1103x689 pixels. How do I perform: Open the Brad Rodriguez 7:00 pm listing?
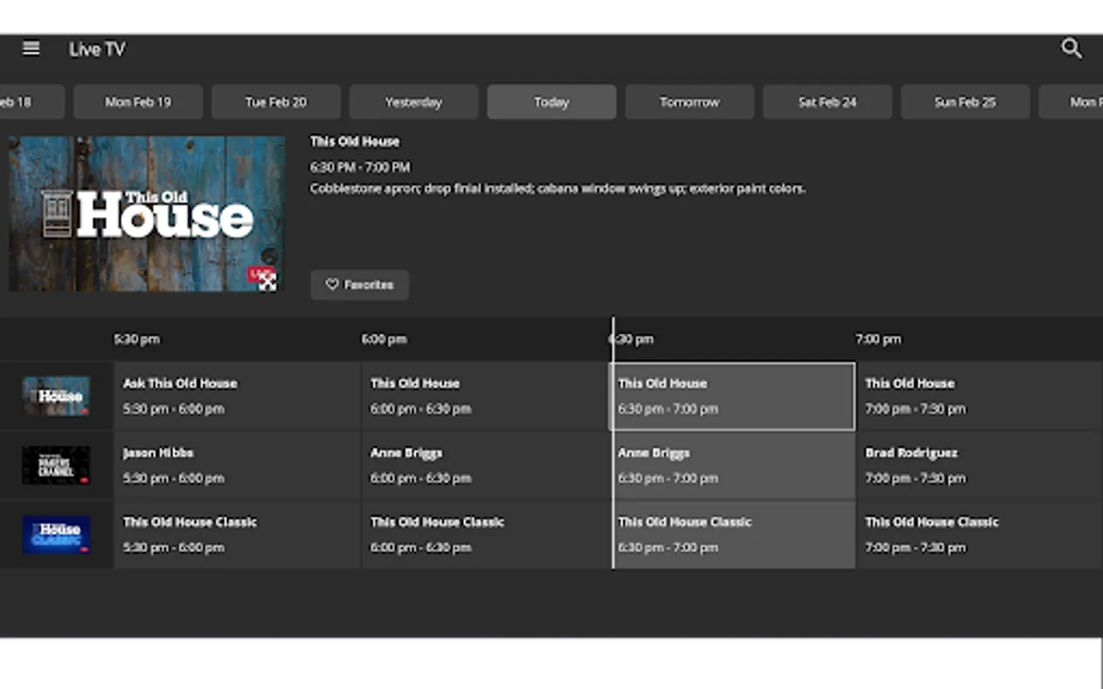click(x=973, y=465)
